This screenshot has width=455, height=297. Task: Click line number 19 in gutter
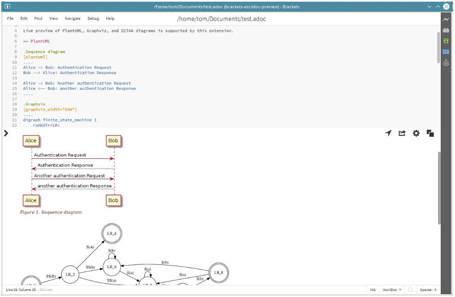[15, 109]
